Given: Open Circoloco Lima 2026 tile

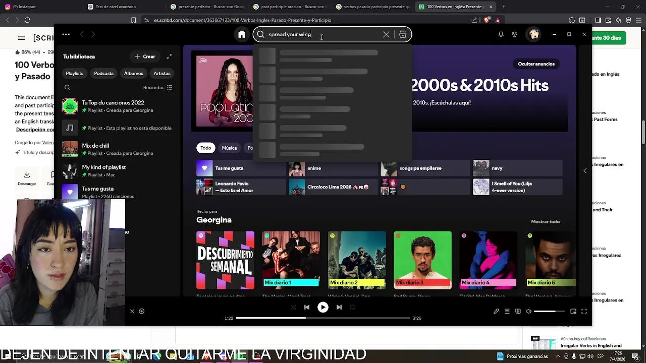Looking at the screenshot, I should coord(333,187).
